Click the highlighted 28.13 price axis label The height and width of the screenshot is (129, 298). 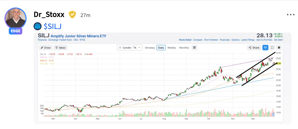point(278,63)
